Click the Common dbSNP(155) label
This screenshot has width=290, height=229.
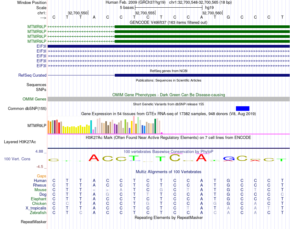coord(27,109)
